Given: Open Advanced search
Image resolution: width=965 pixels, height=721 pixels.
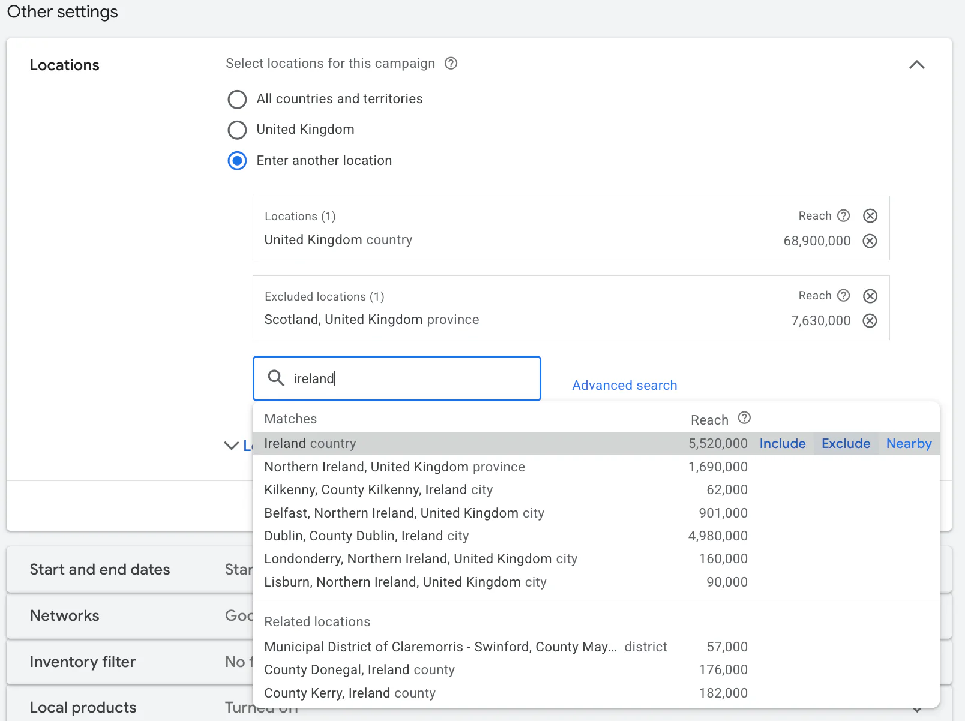Looking at the screenshot, I should point(624,385).
